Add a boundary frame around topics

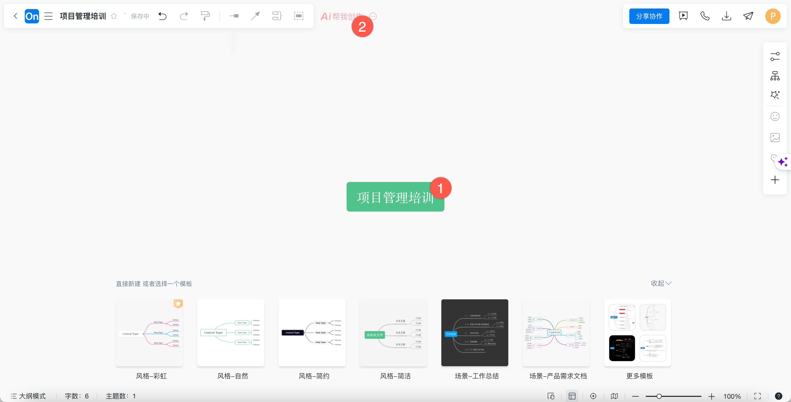tap(298, 16)
